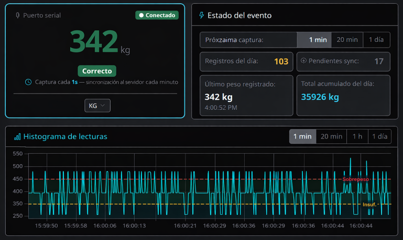Click the Histograma de lecturas title
The height and width of the screenshot is (240, 403).
(66, 136)
